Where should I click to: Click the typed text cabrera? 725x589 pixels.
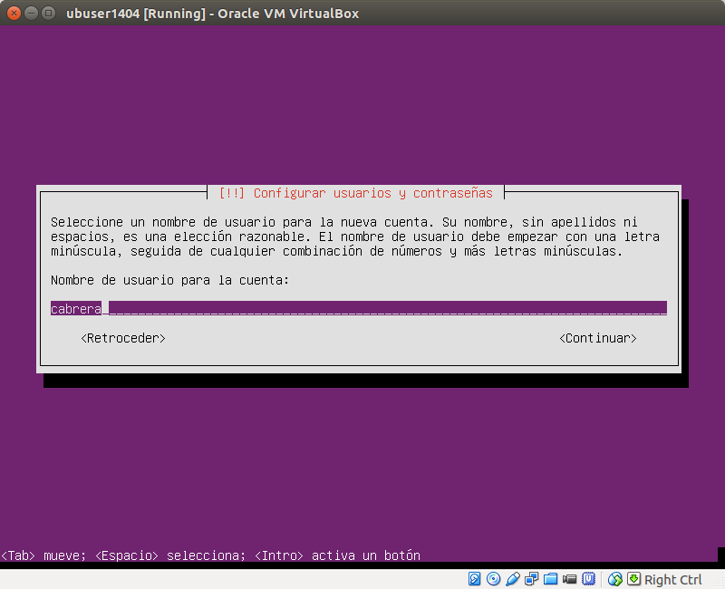pos(72,308)
